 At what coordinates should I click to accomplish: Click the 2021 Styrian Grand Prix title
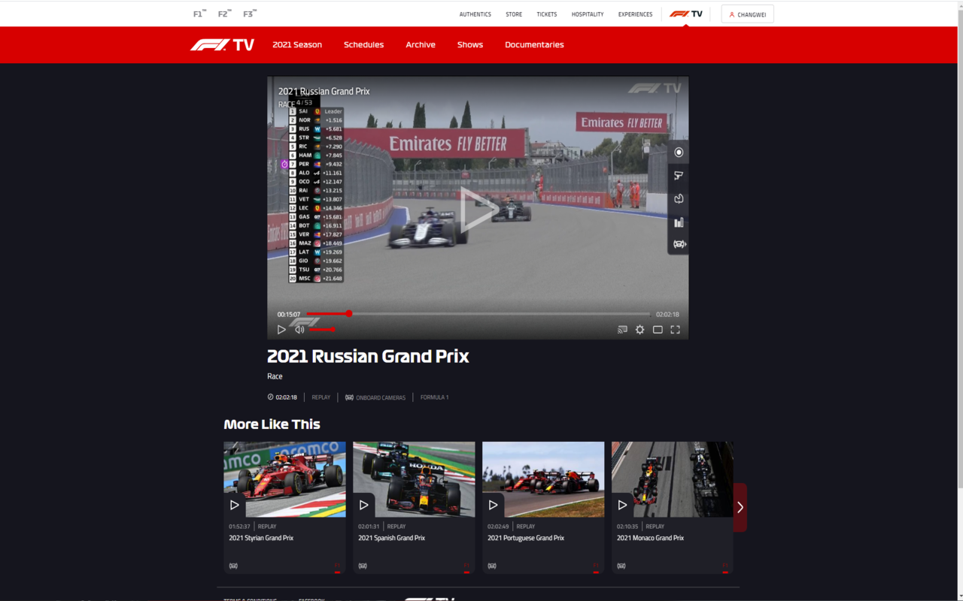pos(261,538)
